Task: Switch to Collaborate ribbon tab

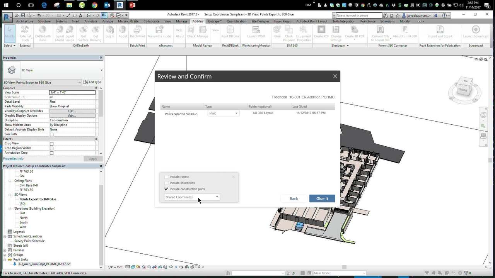Action: pyautogui.click(x=151, y=21)
